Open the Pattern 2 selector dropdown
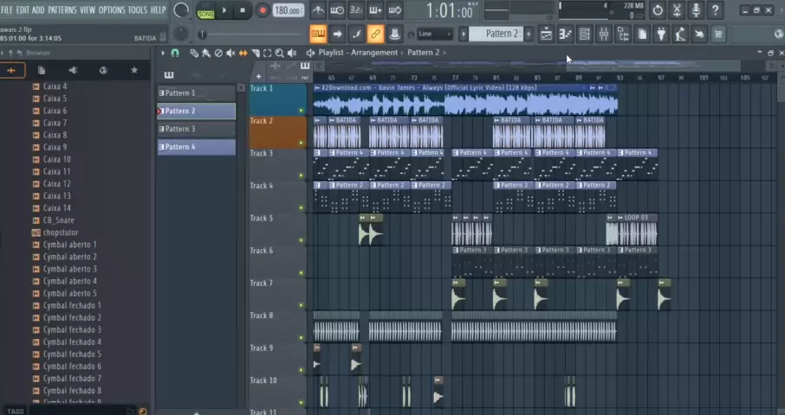Image resolution: width=785 pixels, height=415 pixels. tap(497, 34)
